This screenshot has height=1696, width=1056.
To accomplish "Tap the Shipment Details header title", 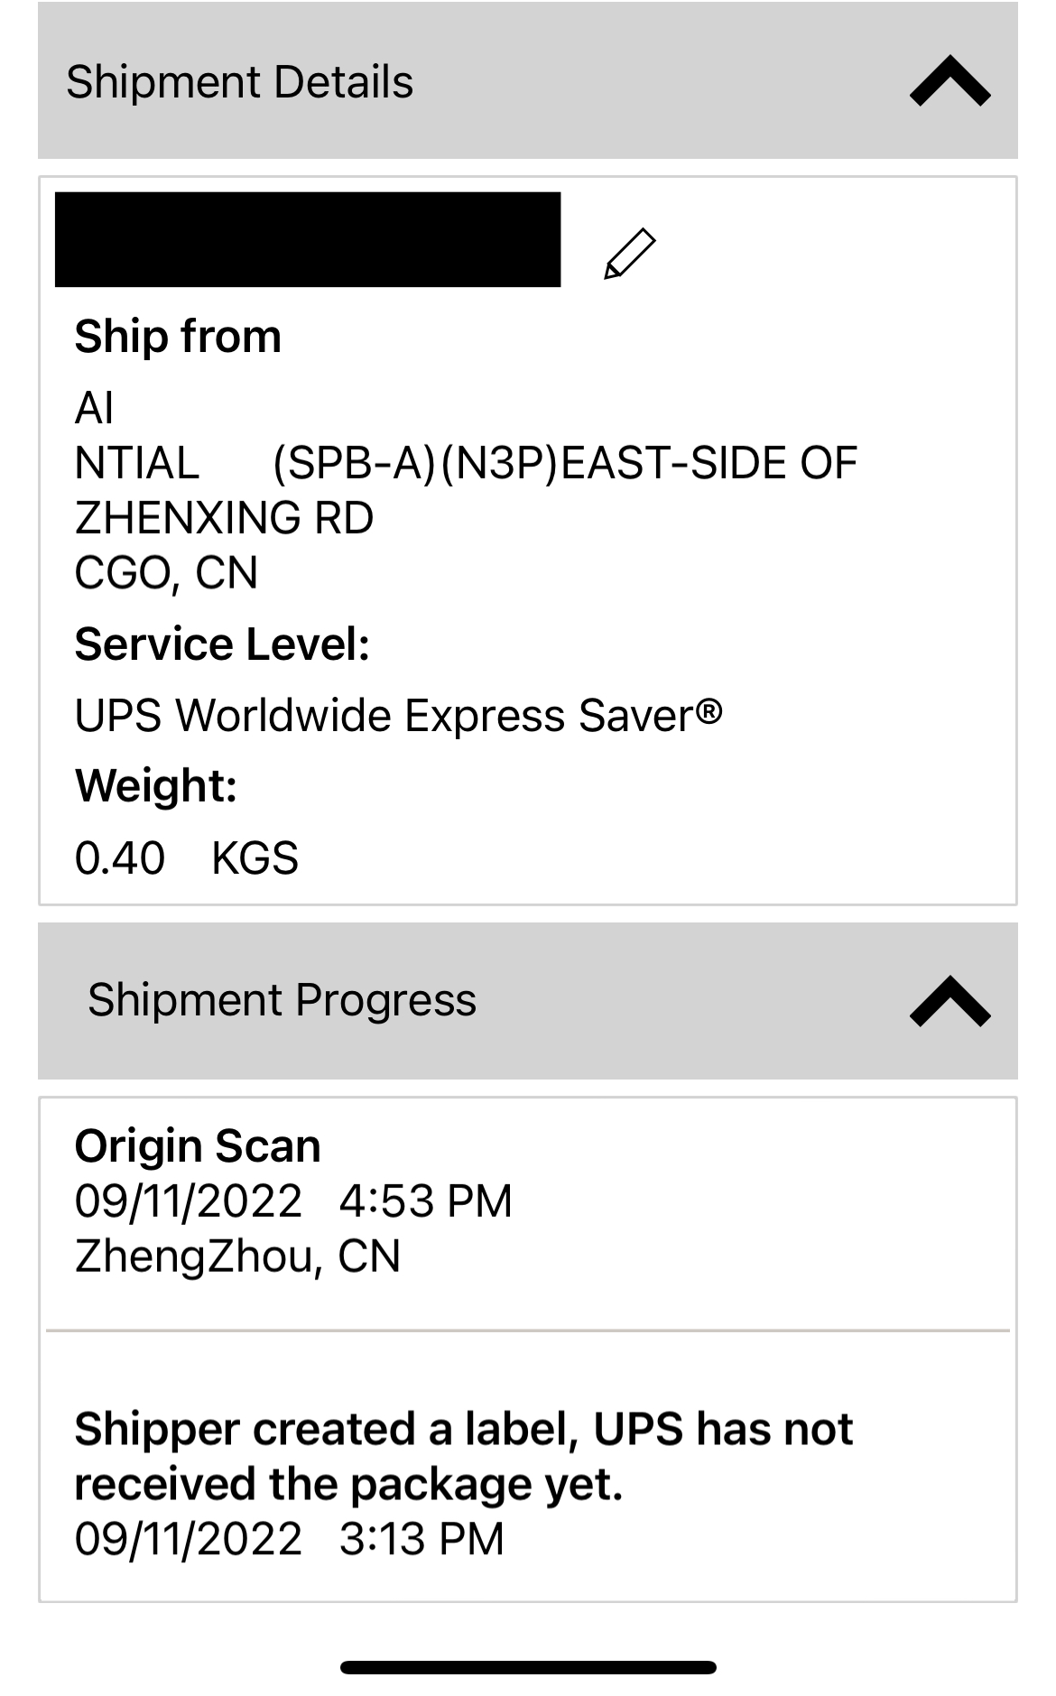I will pos(239,82).
